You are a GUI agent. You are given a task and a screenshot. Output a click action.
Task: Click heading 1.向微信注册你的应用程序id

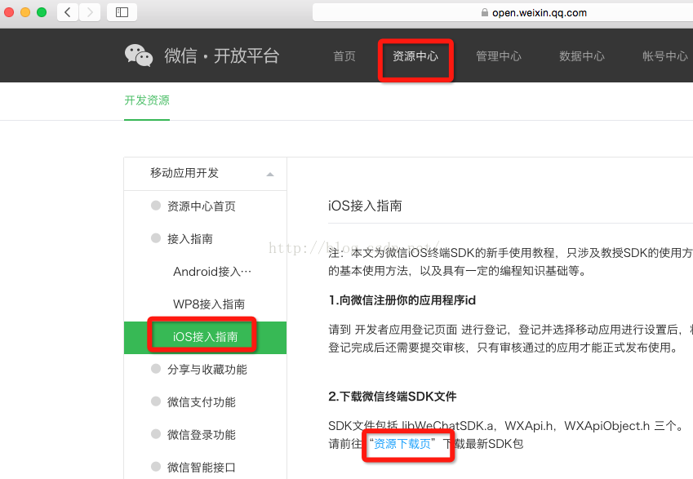coord(402,300)
